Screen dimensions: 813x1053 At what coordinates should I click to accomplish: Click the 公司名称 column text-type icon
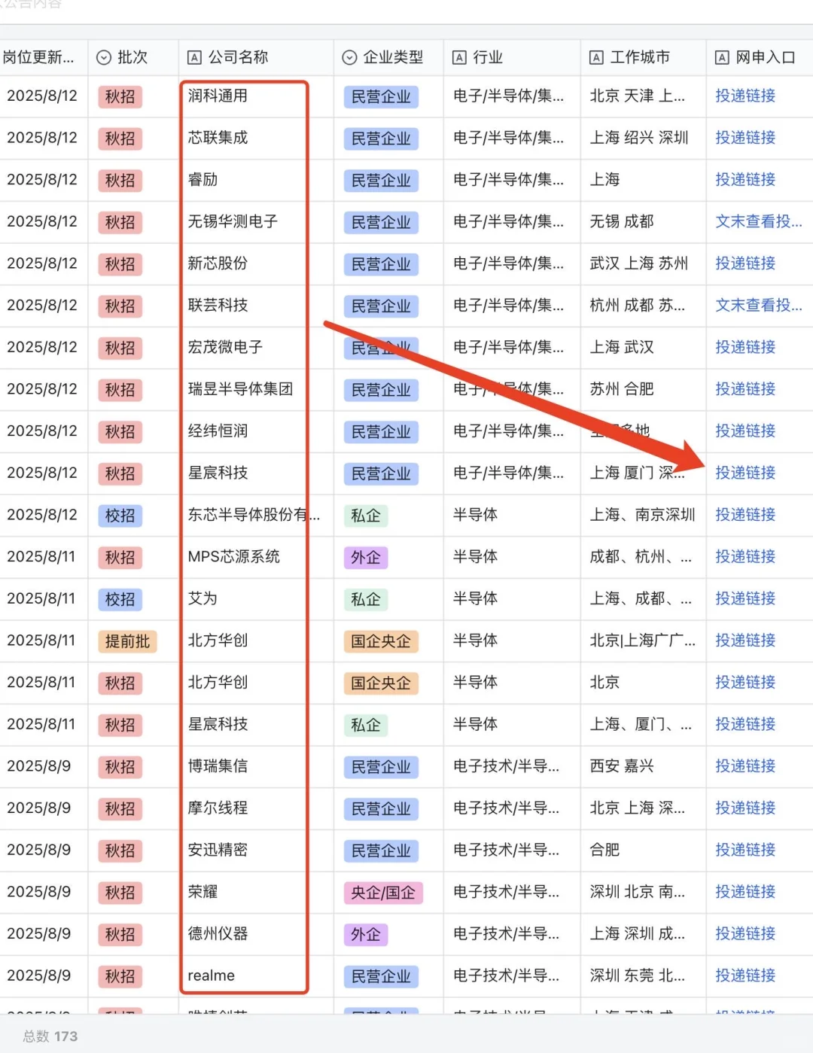tap(194, 57)
